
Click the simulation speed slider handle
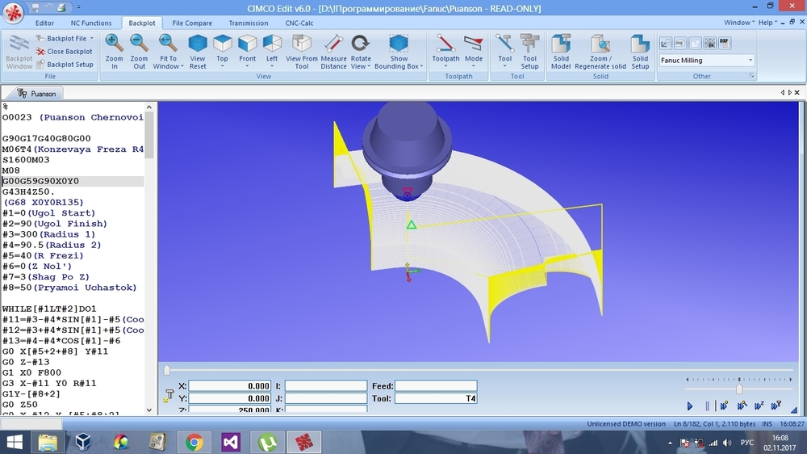click(739, 389)
